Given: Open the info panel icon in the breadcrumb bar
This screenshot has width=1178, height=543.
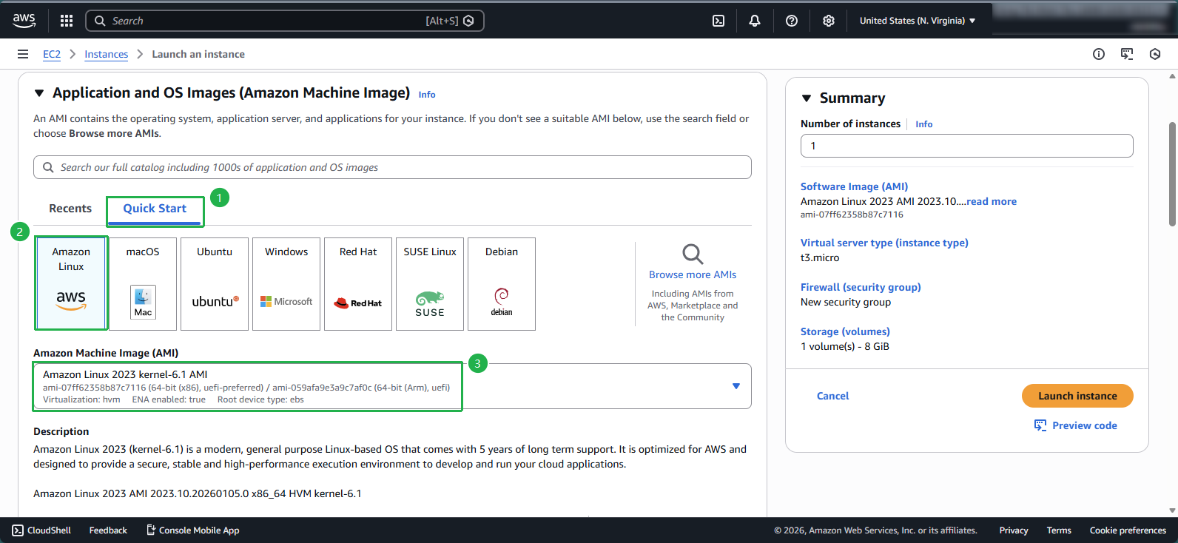Looking at the screenshot, I should [x=1099, y=54].
